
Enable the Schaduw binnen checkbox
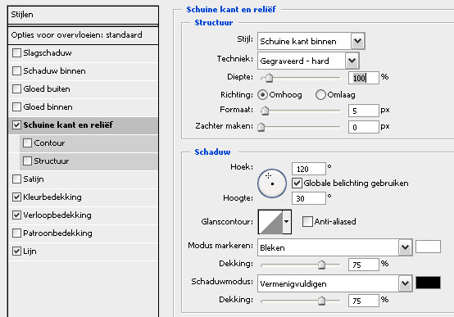click(16, 71)
